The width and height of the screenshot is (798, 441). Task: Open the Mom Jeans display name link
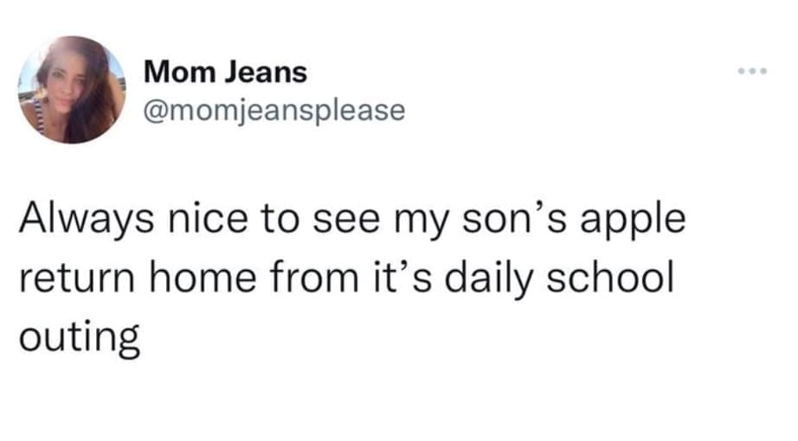[225, 73]
